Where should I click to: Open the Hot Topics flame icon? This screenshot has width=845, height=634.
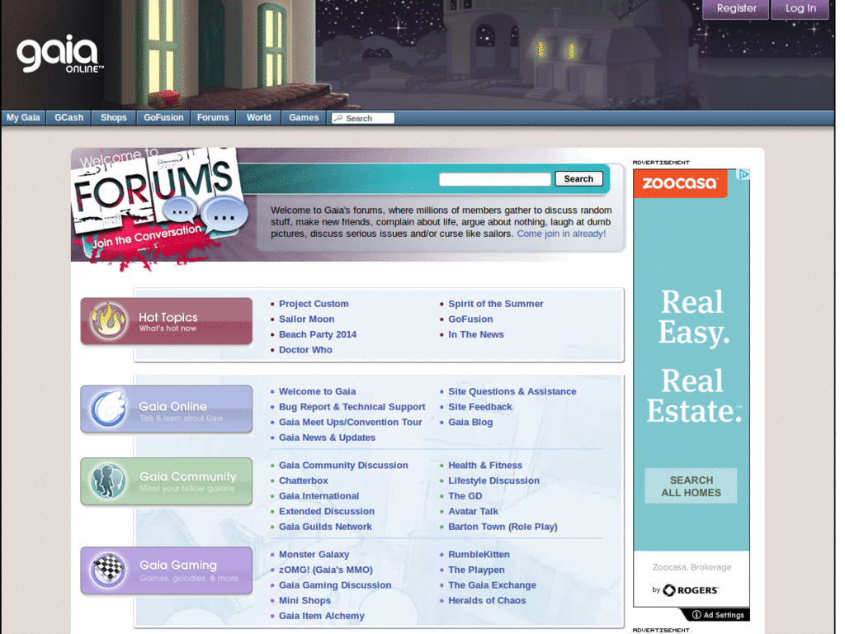pos(108,321)
